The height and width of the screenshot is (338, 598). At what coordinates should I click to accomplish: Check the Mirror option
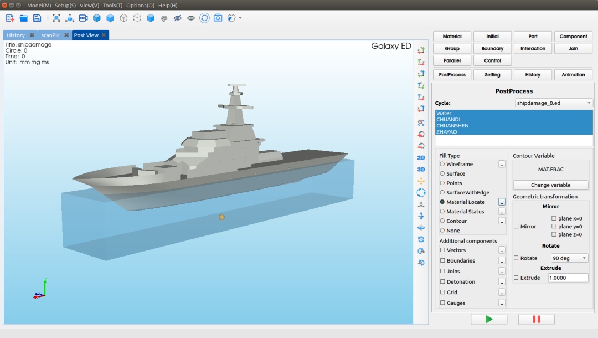pyautogui.click(x=517, y=227)
